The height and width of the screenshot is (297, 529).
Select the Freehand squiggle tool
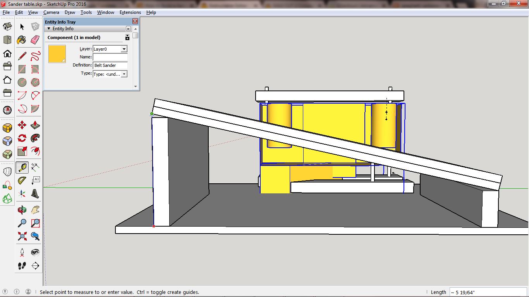pos(35,56)
